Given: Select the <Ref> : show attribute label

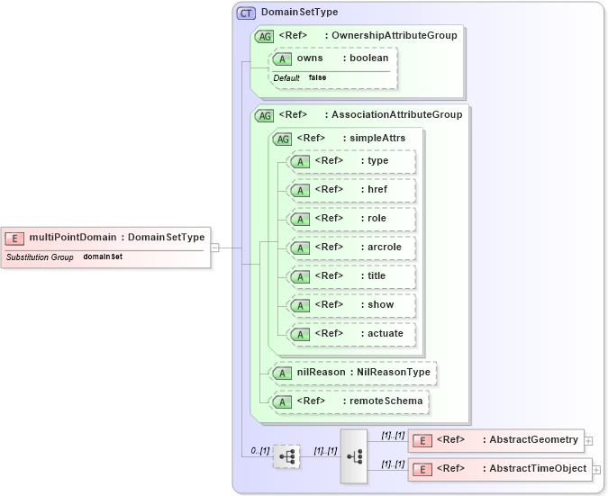Looking at the screenshot, I should pyautogui.click(x=354, y=304).
